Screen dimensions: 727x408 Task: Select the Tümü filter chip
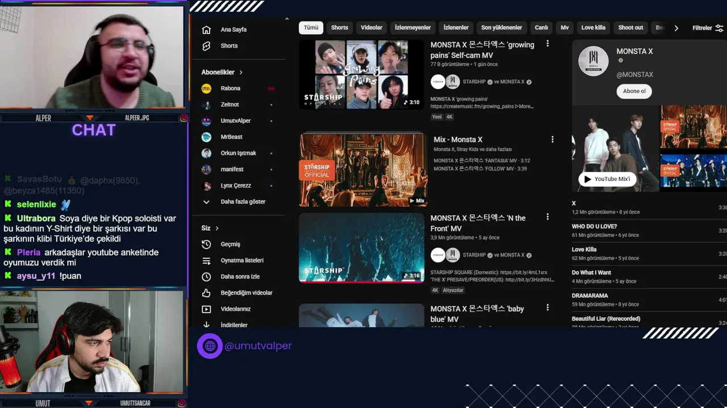311,28
